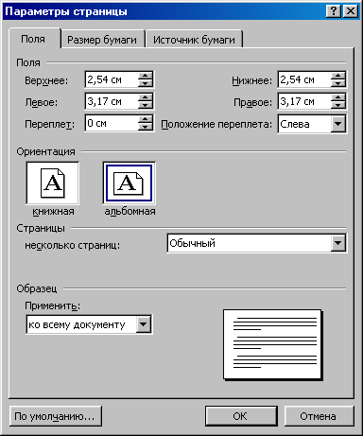Open the Размер бумаги tab

click(x=102, y=40)
